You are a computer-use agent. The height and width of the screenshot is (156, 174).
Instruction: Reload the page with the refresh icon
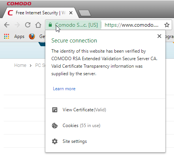click(x=28, y=25)
